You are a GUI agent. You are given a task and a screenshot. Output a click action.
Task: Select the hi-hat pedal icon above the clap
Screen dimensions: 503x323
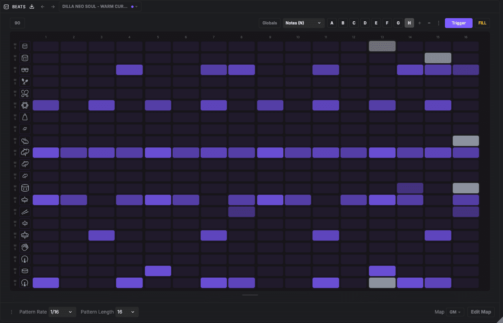tap(25, 235)
